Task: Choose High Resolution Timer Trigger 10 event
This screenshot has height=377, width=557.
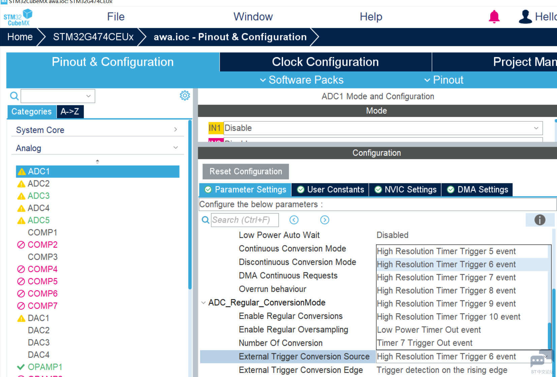Action: (462, 317)
